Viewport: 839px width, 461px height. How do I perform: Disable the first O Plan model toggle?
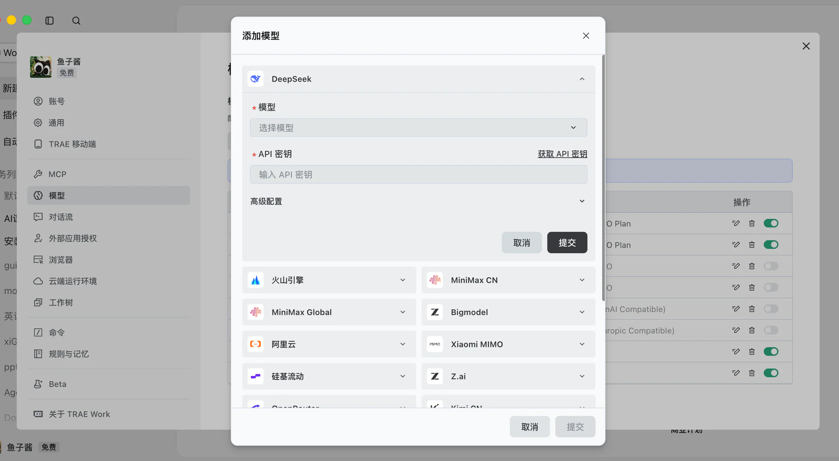771,224
